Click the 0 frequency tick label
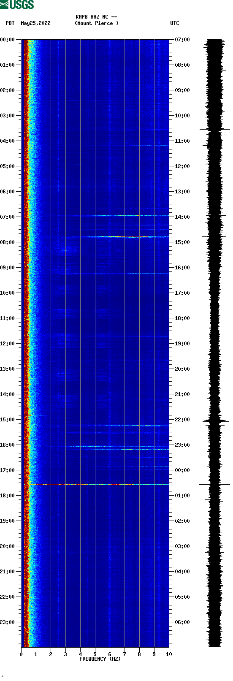233x681 pixels. coord(21,654)
